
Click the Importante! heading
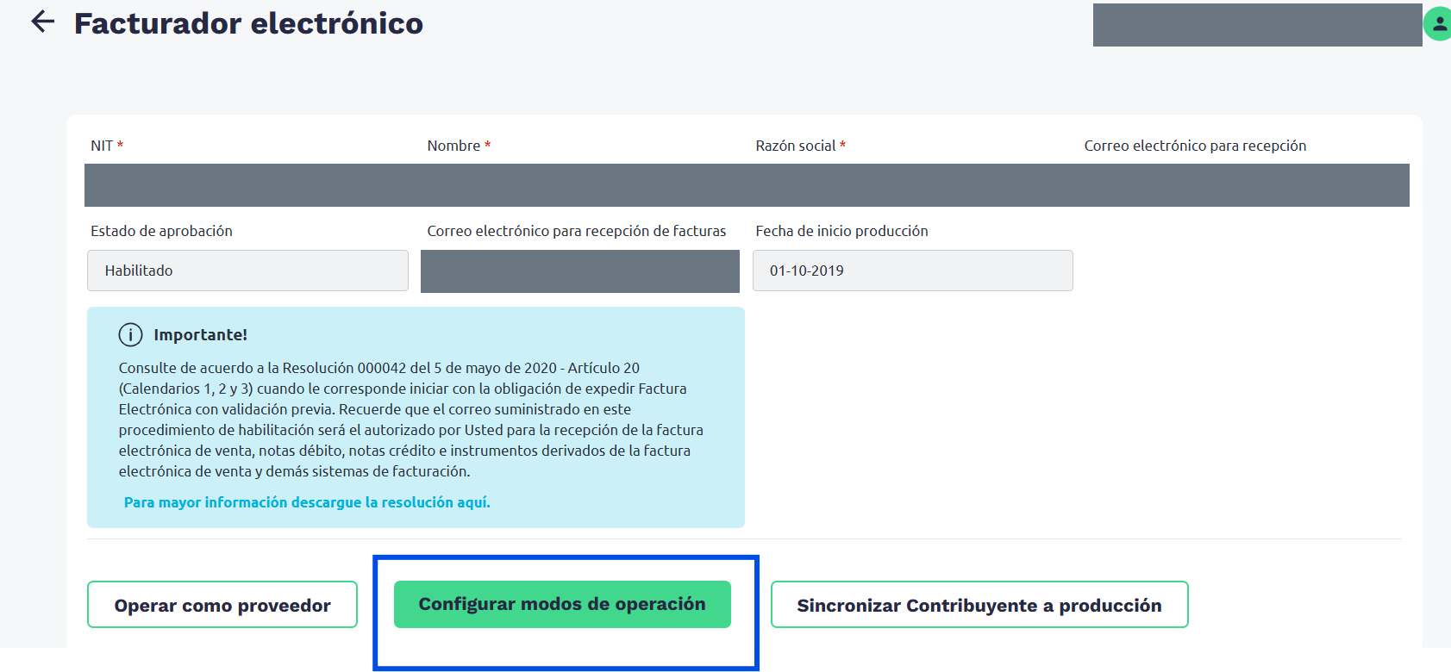click(200, 335)
